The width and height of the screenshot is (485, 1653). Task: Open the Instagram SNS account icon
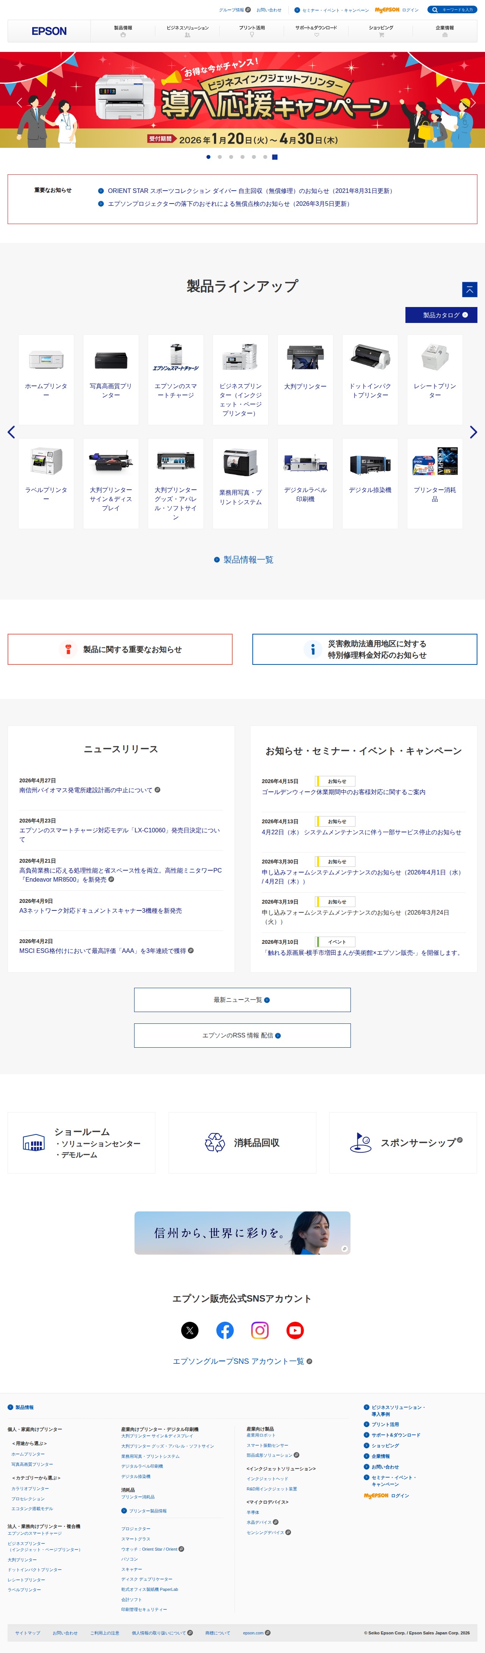tap(260, 1330)
